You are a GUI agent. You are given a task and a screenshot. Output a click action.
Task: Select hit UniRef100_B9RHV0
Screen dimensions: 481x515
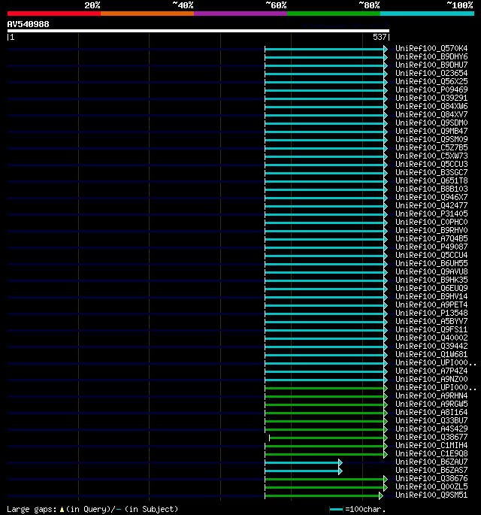431,230
